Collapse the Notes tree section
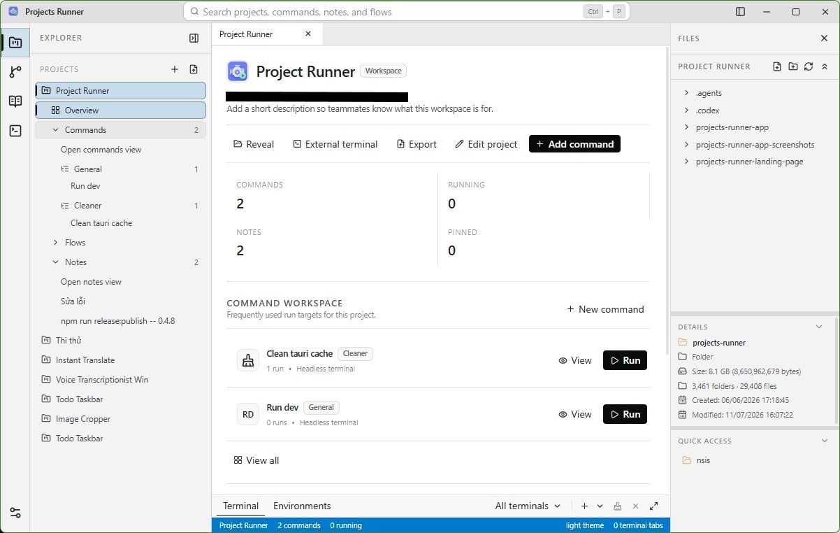The image size is (840, 533). tap(56, 262)
